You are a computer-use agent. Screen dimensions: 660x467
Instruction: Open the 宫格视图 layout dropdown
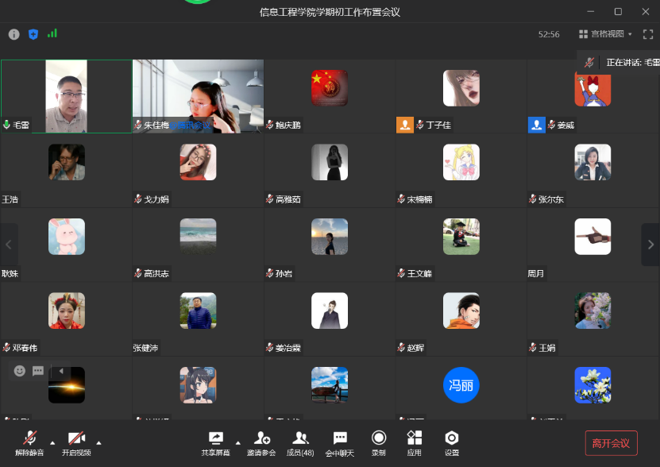606,34
